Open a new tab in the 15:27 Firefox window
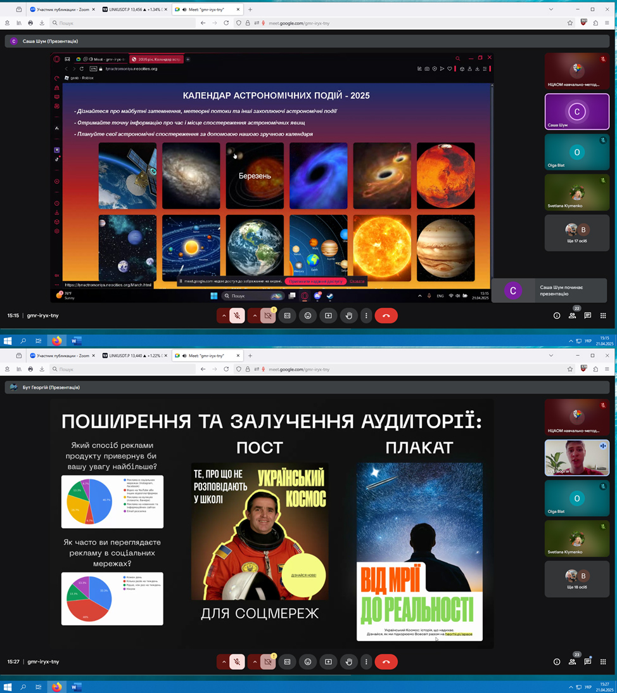This screenshot has height=693, width=617. [250, 355]
